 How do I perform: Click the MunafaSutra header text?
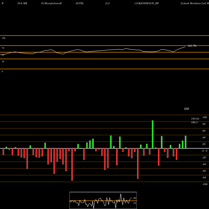point(53,3)
